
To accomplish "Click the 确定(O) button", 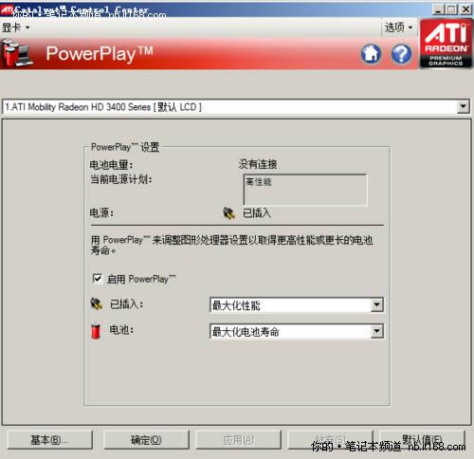I will tap(146, 440).
